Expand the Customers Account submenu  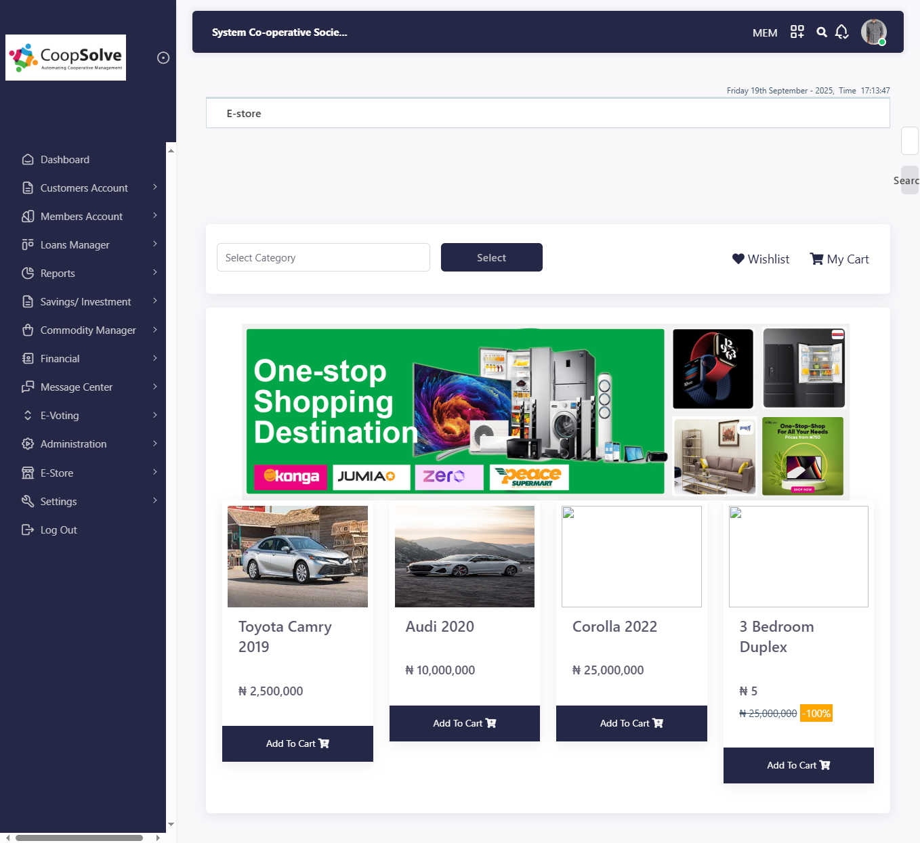click(154, 188)
